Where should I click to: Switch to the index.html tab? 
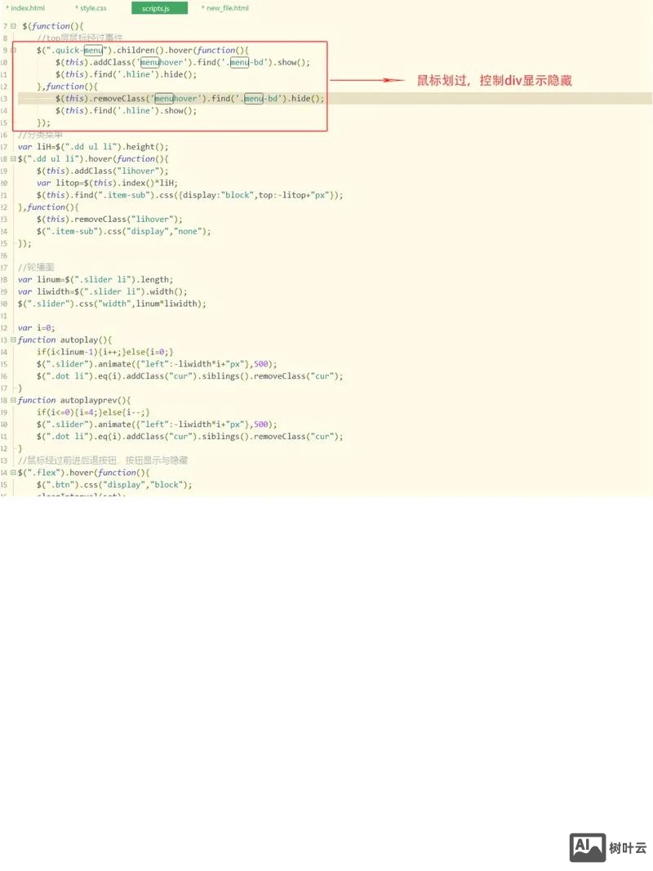[x=25, y=8]
